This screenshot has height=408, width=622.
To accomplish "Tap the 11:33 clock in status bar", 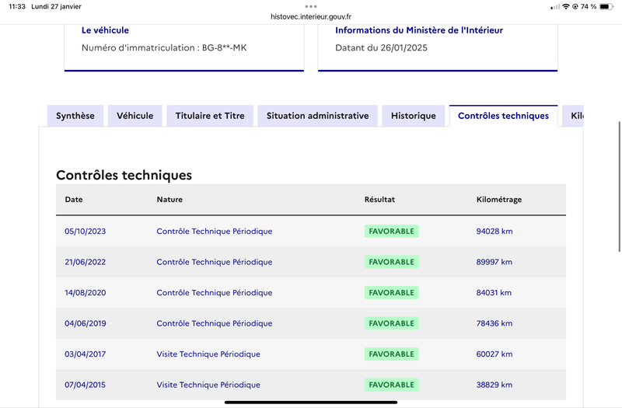I will click(x=17, y=6).
